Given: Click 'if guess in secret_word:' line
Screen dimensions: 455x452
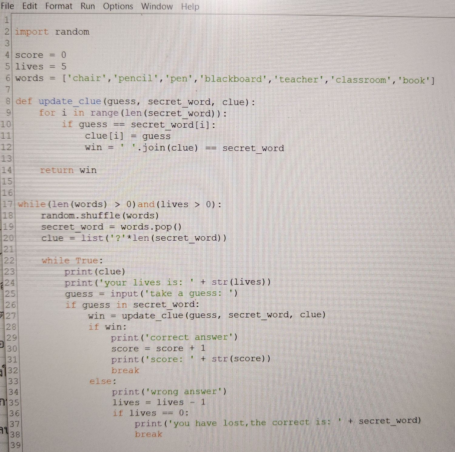Looking at the screenshot, I should pos(132,304).
